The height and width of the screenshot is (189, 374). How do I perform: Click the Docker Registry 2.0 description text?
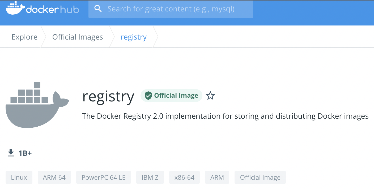tap(225, 116)
